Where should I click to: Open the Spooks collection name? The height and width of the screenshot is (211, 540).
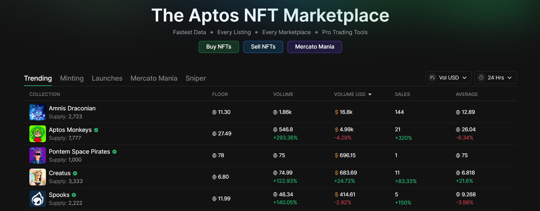pyautogui.click(x=59, y=195)
